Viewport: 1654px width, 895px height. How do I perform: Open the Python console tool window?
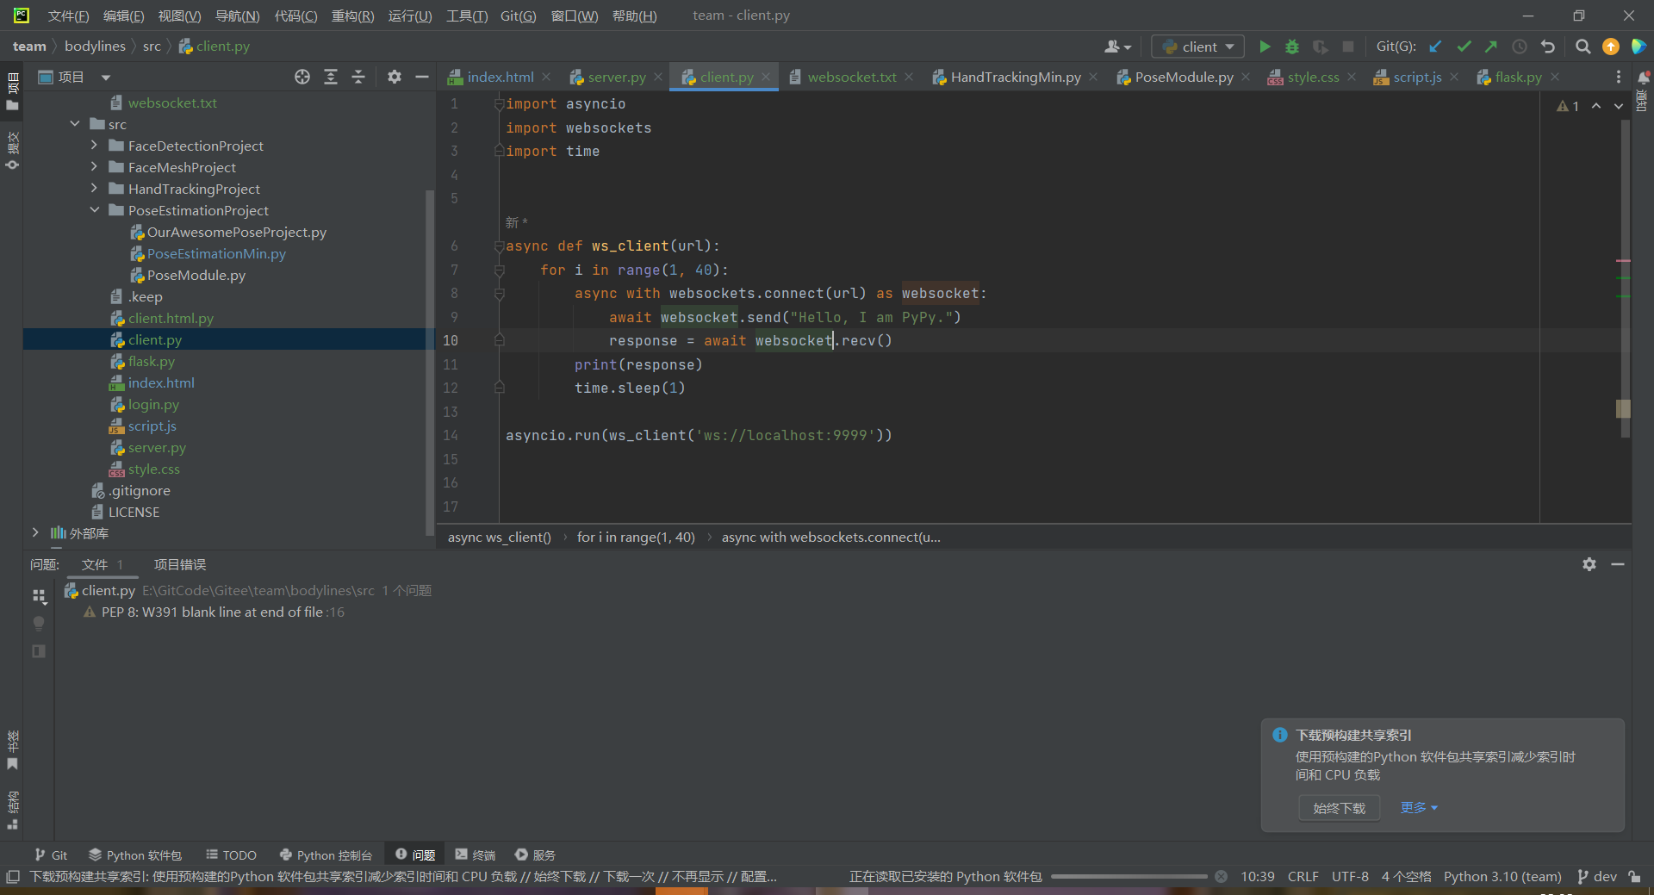tap(326, 855)
